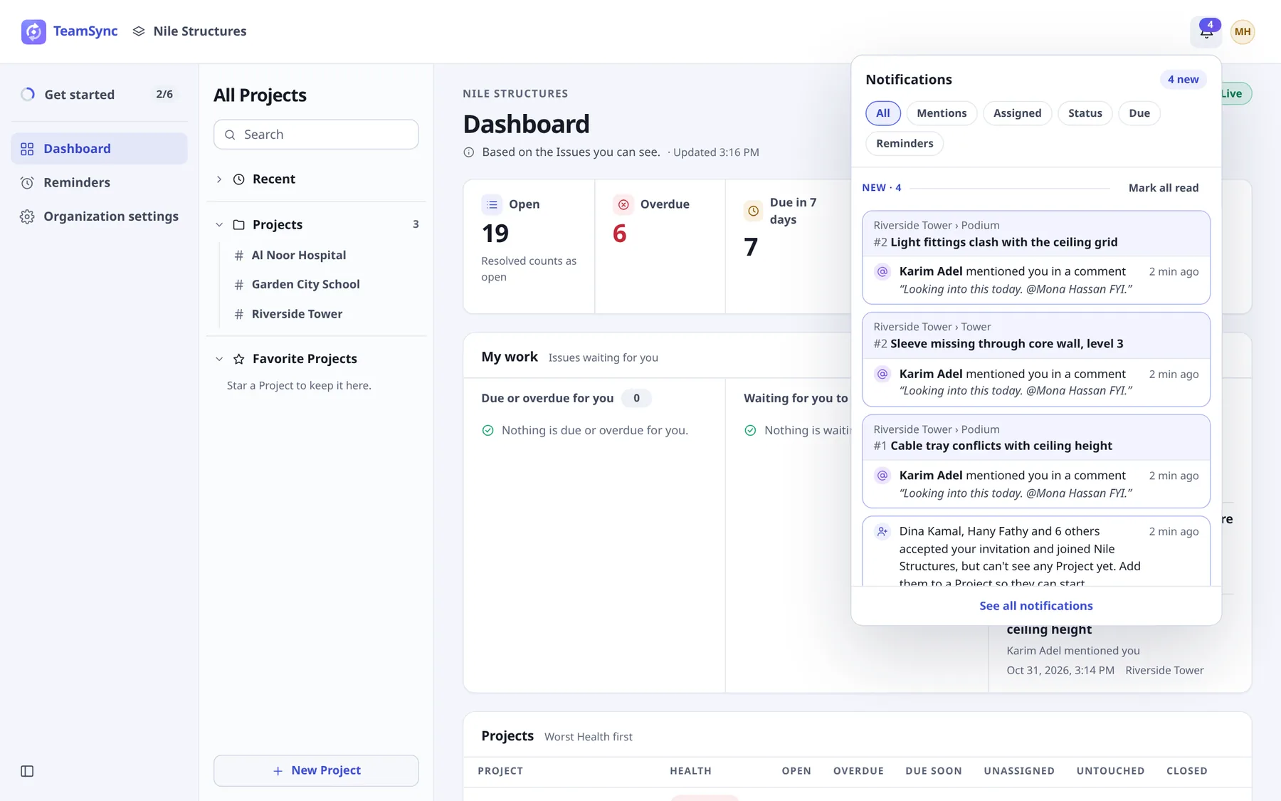1281x801 pixels.
Task: Expand the Recent section chevron
Action: pyautogui.click(x=219, y=179)
